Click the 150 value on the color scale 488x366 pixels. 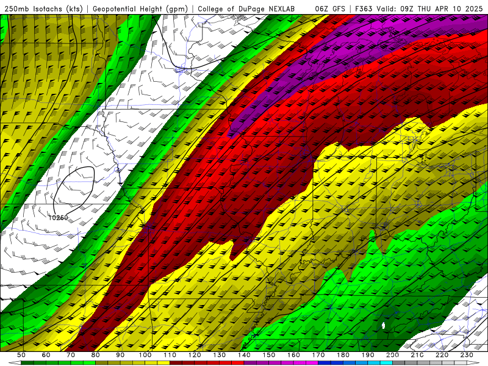point(269,355)
